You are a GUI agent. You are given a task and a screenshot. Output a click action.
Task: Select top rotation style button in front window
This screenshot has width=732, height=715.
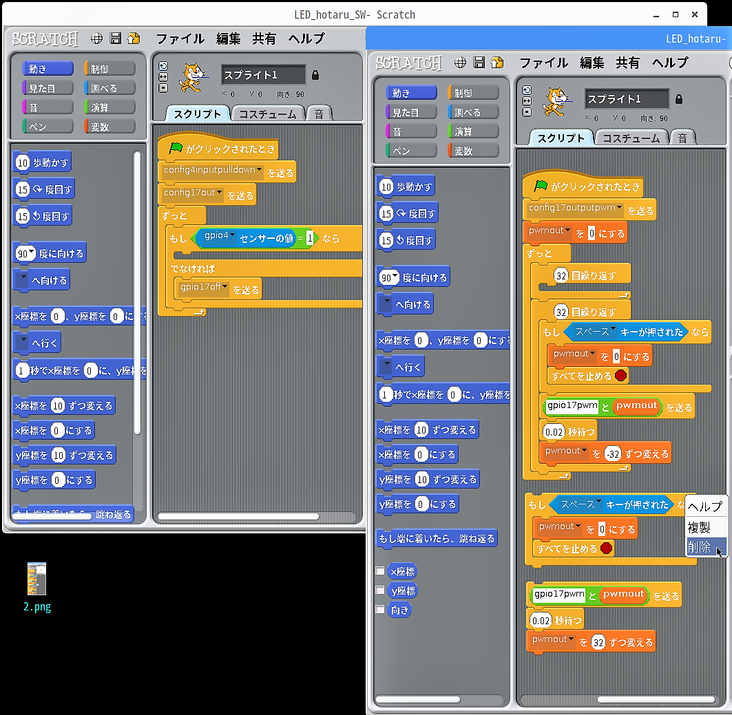click(527, 90)
